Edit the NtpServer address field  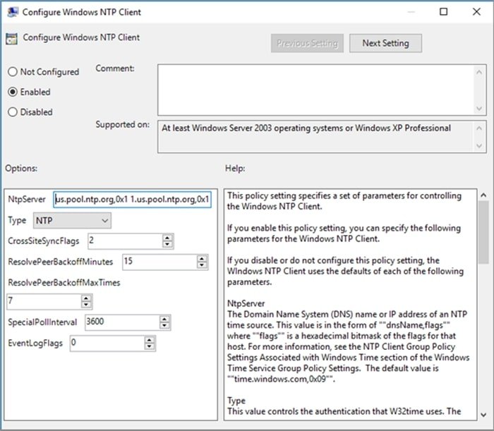pos(132,200)
